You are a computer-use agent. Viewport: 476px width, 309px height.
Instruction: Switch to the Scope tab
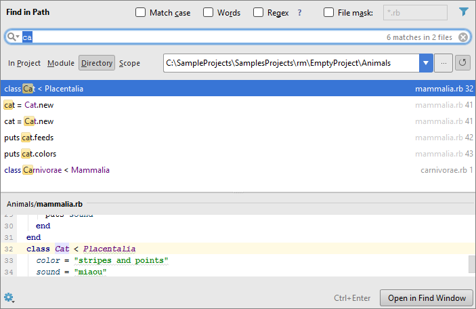pyautogui.click(x=130, y=63)
